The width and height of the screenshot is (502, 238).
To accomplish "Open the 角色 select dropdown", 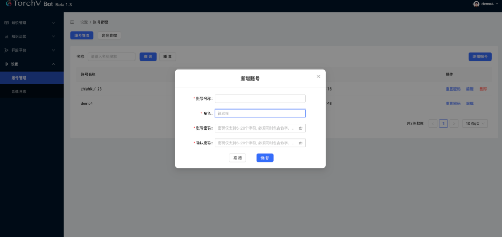I will (259, 113).
